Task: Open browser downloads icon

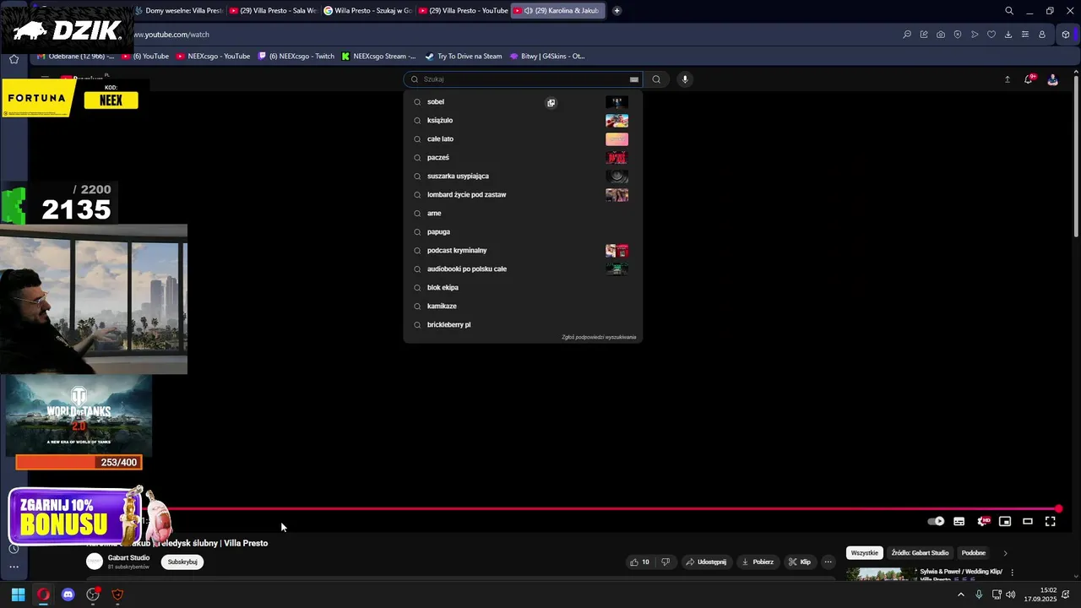Action: (1008, 35)
